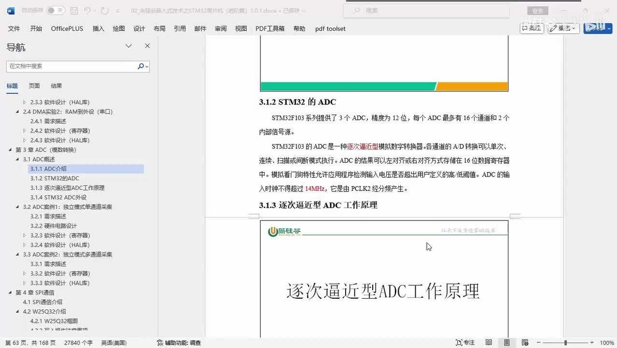
Task: Open the OfficePLUS ribbon tab
Action: coord(67,29)
